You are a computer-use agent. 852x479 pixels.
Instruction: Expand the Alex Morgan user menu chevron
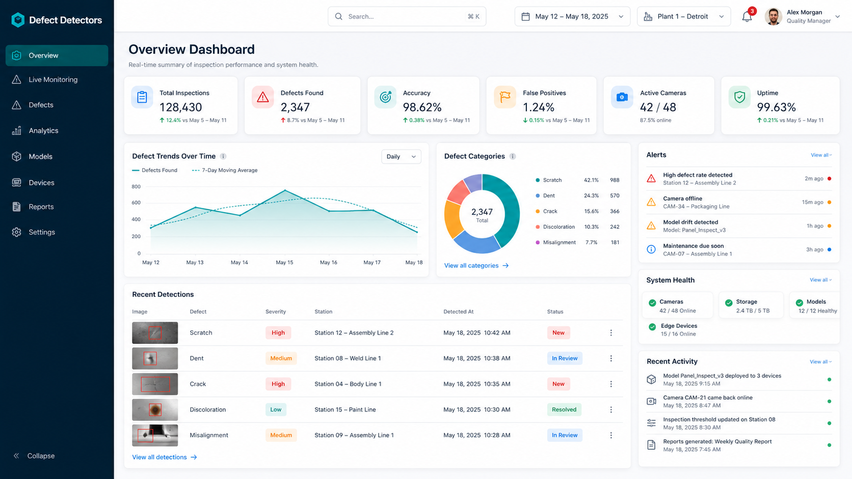(838, 16)
